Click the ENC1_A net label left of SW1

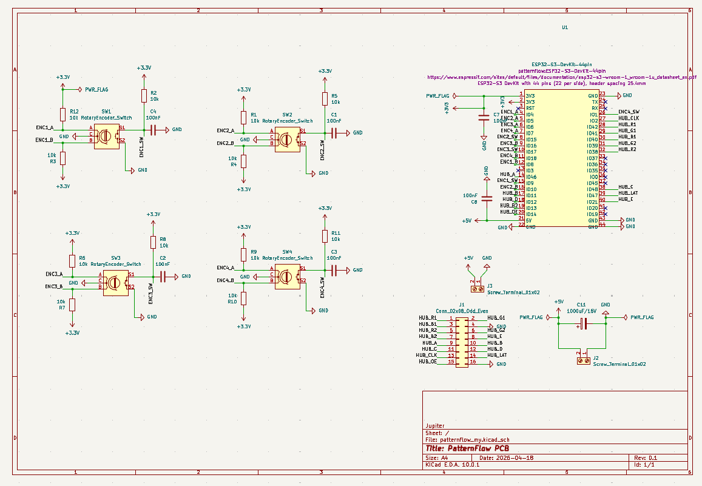coord(44,128)
